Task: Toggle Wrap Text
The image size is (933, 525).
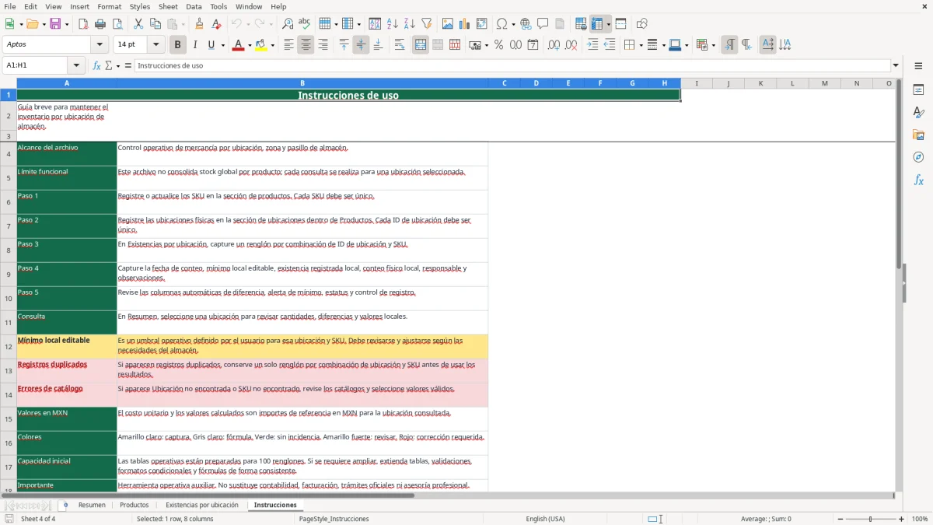Action: (x=400, y=45)
